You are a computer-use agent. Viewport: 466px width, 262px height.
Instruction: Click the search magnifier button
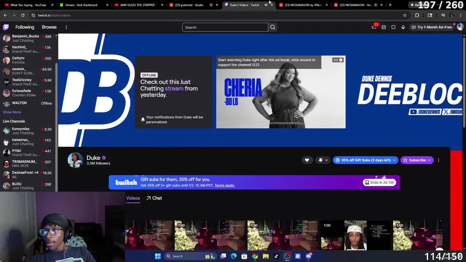pos(273,27)
